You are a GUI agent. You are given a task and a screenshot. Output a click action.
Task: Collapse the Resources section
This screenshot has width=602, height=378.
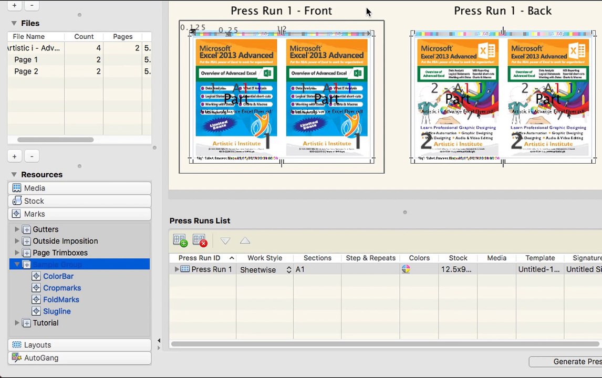14,174
